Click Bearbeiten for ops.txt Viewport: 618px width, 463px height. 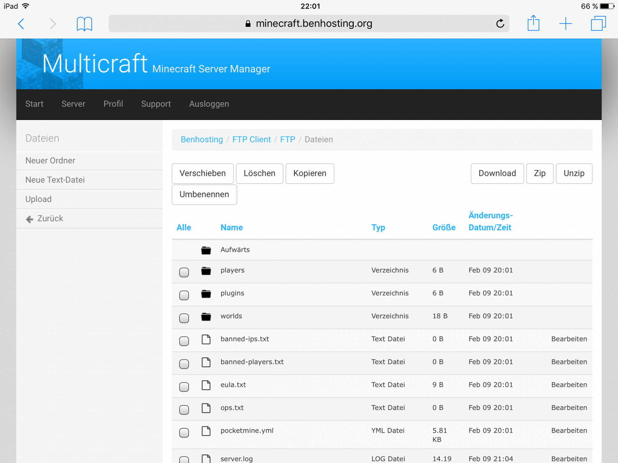tap(569, 408)
